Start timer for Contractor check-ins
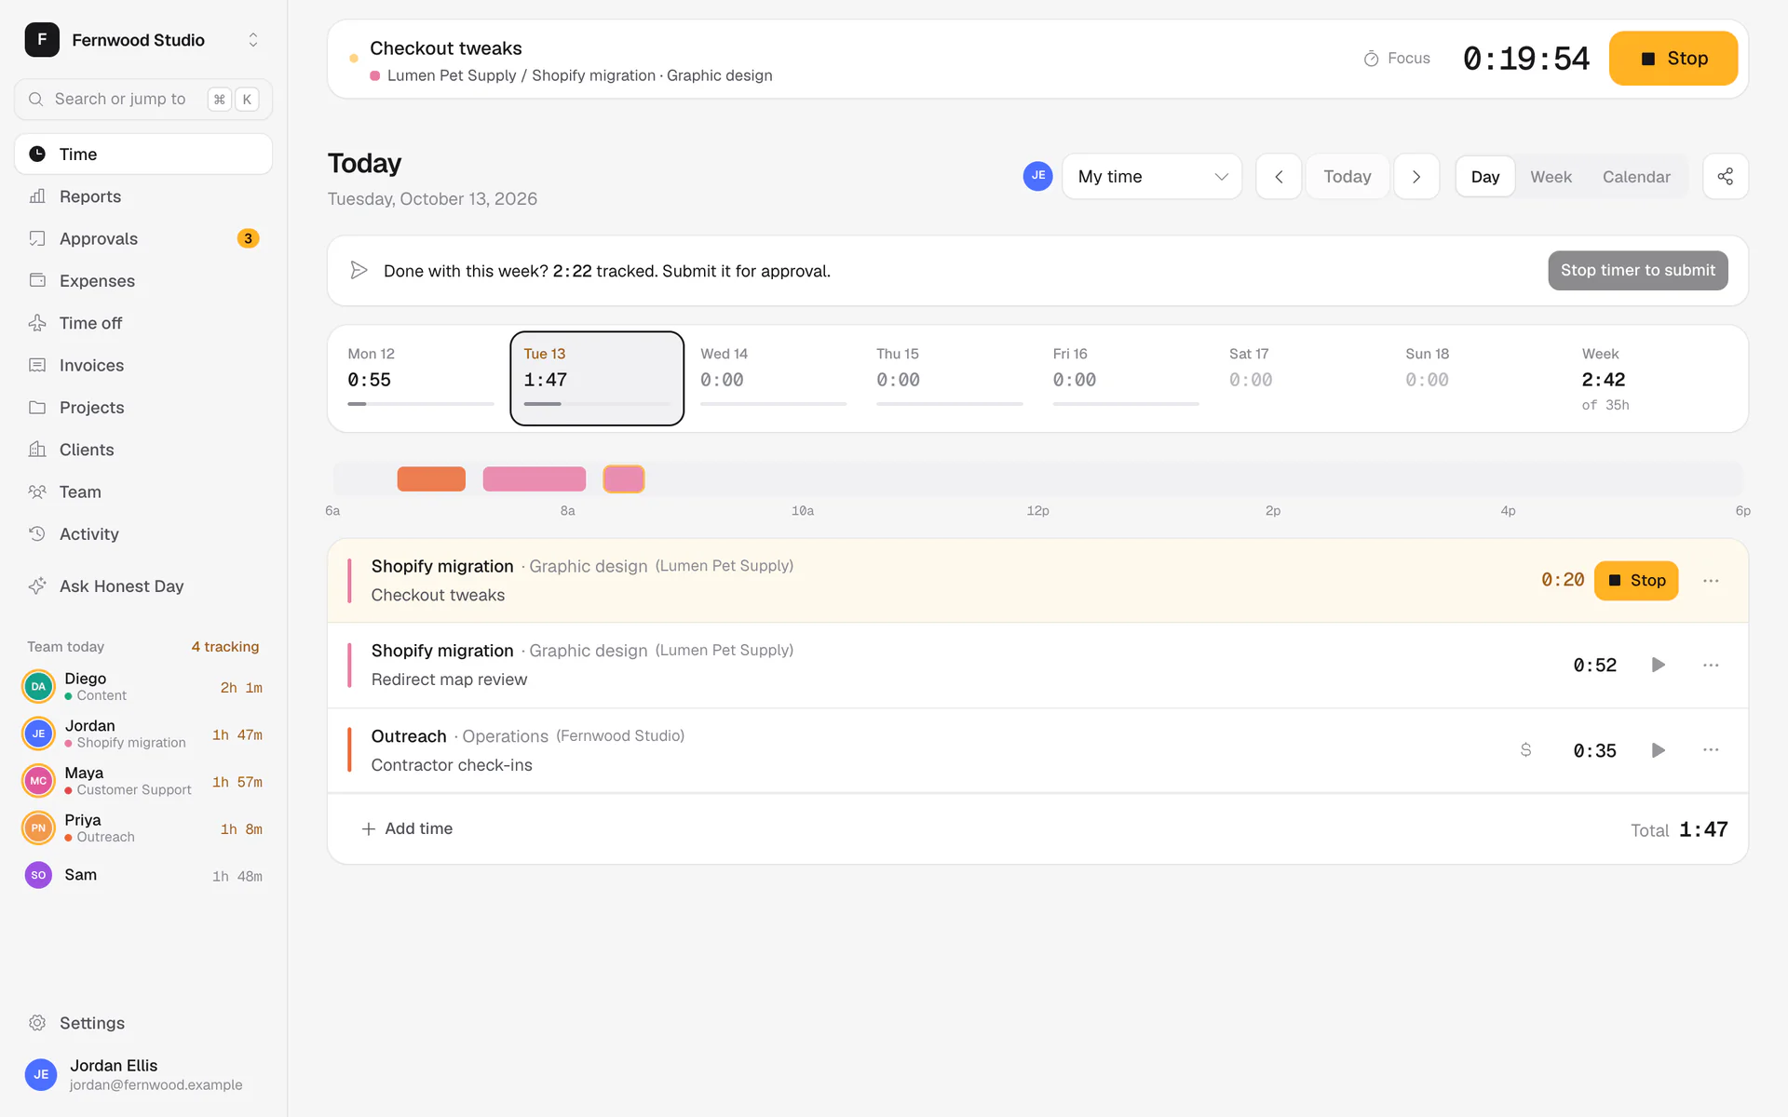Viewport: 1788px width, 1117px height. [1658, 750]
